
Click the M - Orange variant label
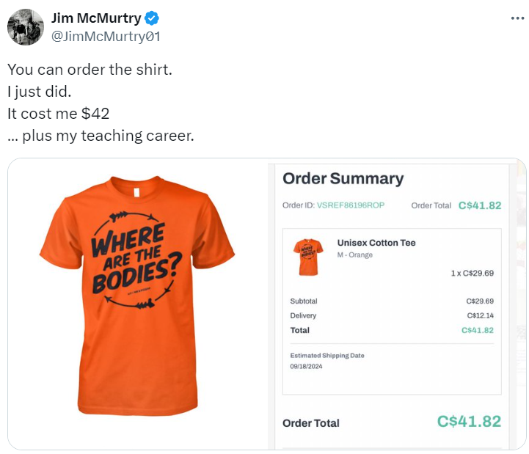pos(354,255)
